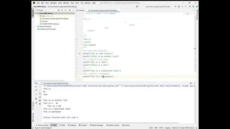Stop process button in Run panel

(36, 95)
